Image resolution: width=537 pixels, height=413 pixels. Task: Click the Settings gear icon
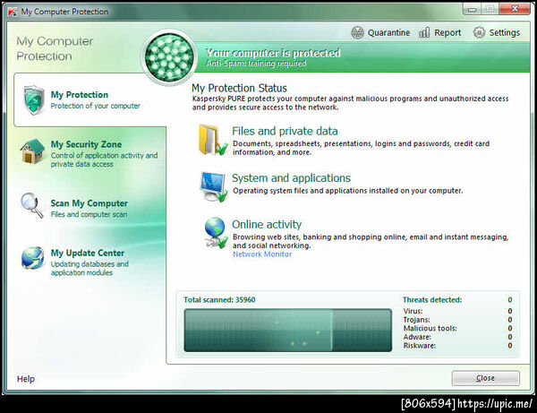479,32
